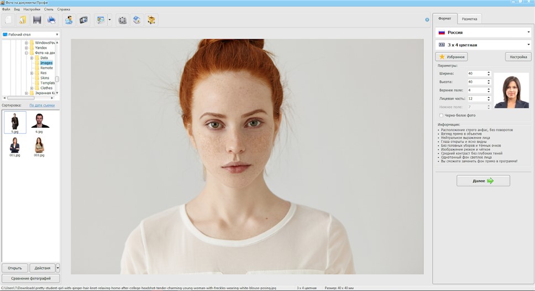Click the Ширина value field
The height and width of the screenshot is (291, 535).
[x=476, y=74]
